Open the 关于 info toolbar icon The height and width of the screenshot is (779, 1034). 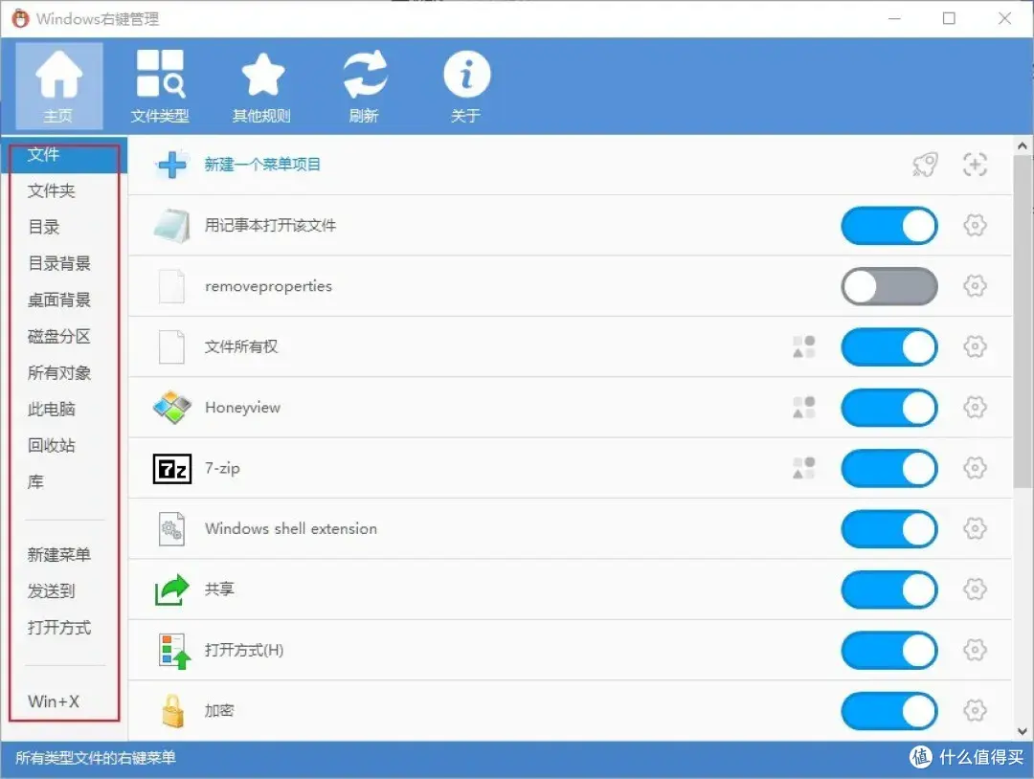pos(466,86)
